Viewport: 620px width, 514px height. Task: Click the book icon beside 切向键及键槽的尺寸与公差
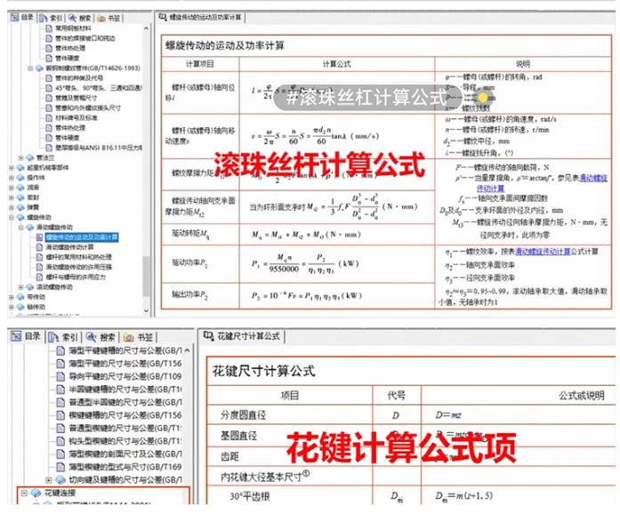pos(60,480)
